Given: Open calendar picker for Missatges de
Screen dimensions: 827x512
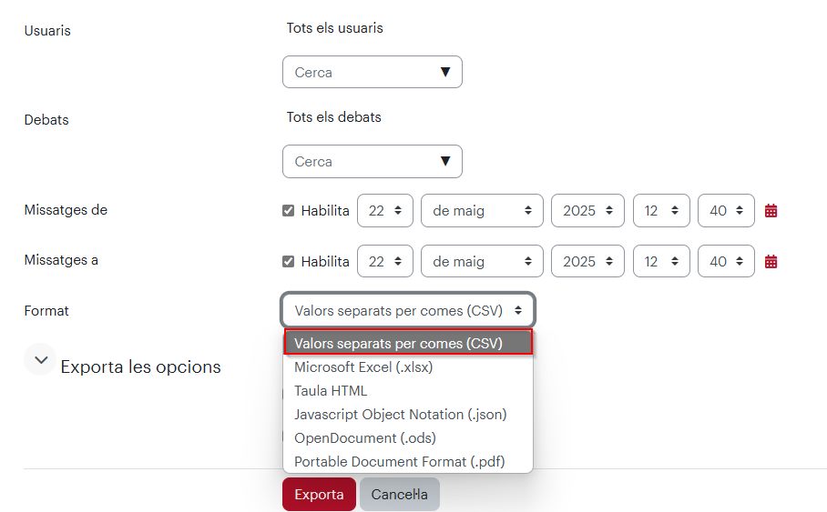Looking at the screenshot, I should point(771,211).
